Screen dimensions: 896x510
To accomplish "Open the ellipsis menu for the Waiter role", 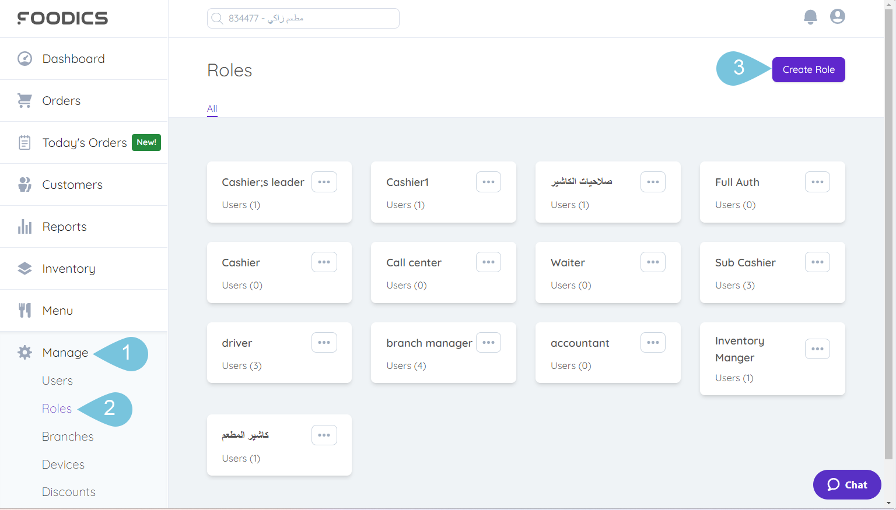I will pos(653,262).
